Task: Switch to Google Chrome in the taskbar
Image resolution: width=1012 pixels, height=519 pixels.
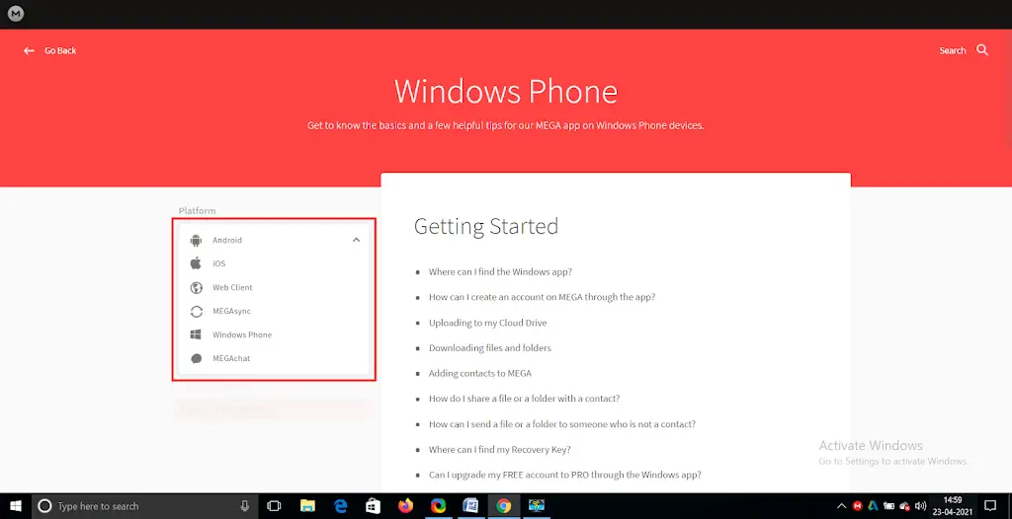Action: click(x=503, y=506)
